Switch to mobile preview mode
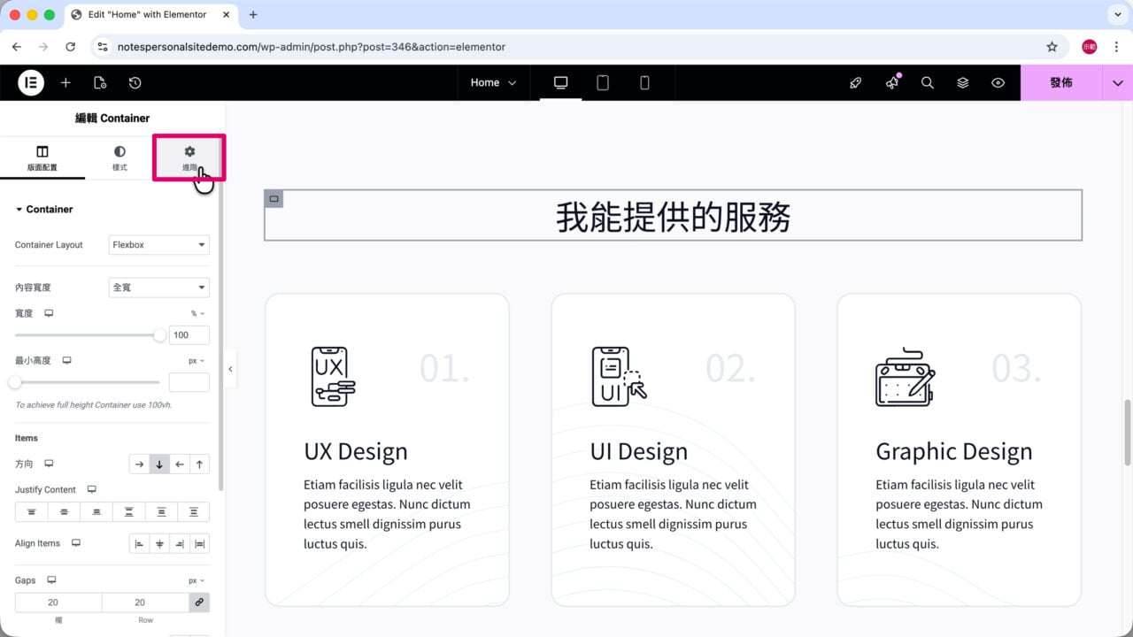The width and height of the screenshot is (1133, 637). pos(644,82)
